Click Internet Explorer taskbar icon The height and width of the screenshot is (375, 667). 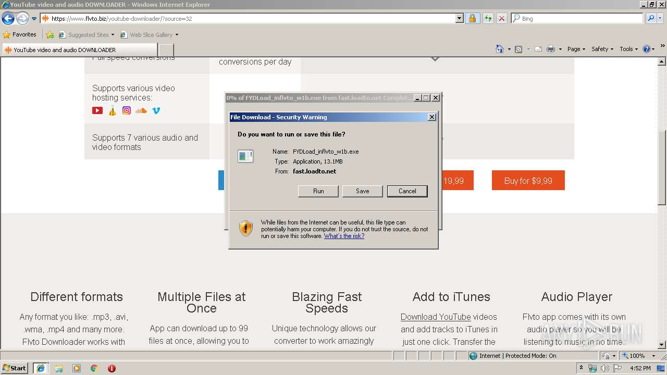point(41,368)
